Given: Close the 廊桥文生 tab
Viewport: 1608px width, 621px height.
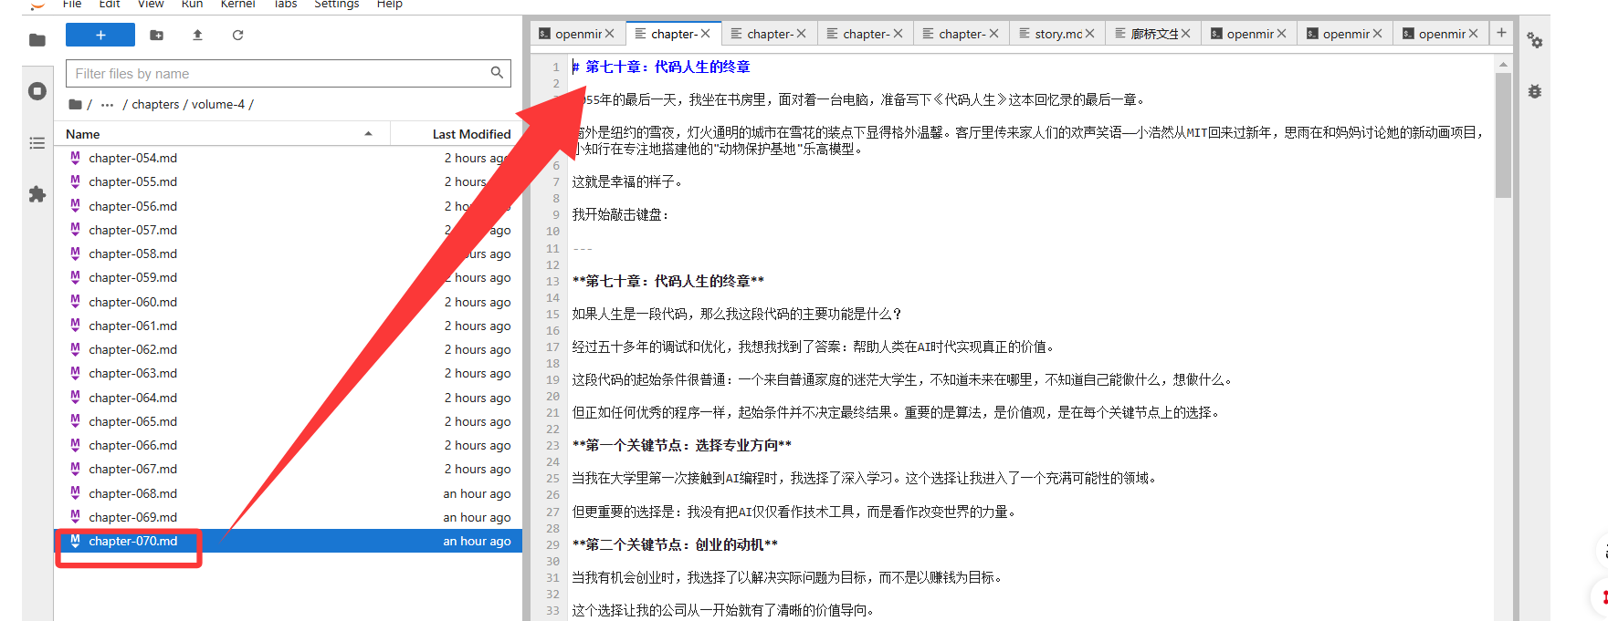Looking at the screenshot, I should click(1185, 34).
